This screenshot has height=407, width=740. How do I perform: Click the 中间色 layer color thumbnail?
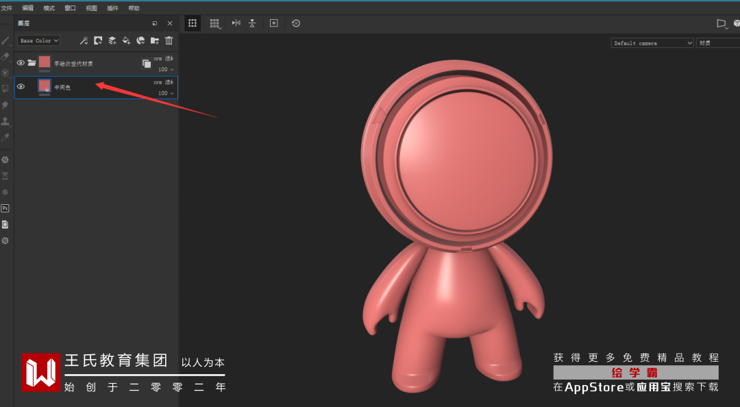click(x=45, y=86)
